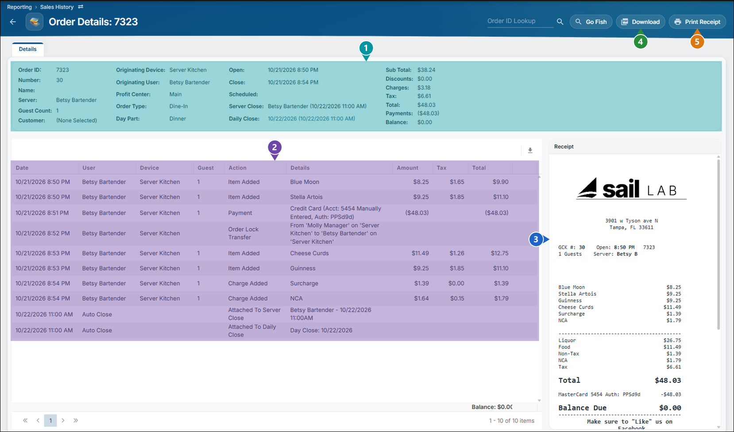734x432 pixels.
Task: Open the Daily Close 10/22/2026 link
Action: pyautogui.click(x=311, y=119)
